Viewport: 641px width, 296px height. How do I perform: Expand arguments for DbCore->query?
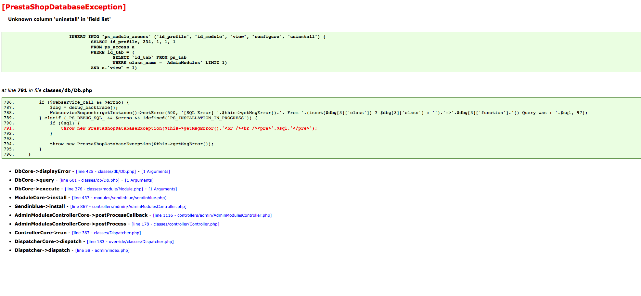pyautogui.click(x=139, y=180)
